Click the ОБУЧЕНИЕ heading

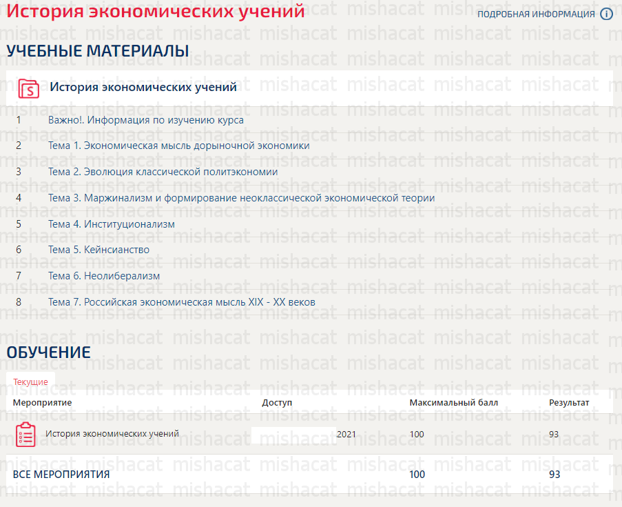(48, 352)
